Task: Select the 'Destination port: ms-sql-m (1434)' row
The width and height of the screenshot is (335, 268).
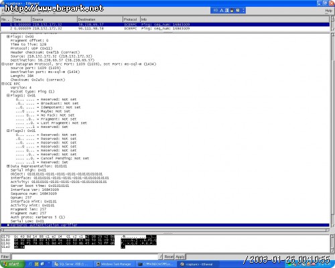Action: pos(45,72)
